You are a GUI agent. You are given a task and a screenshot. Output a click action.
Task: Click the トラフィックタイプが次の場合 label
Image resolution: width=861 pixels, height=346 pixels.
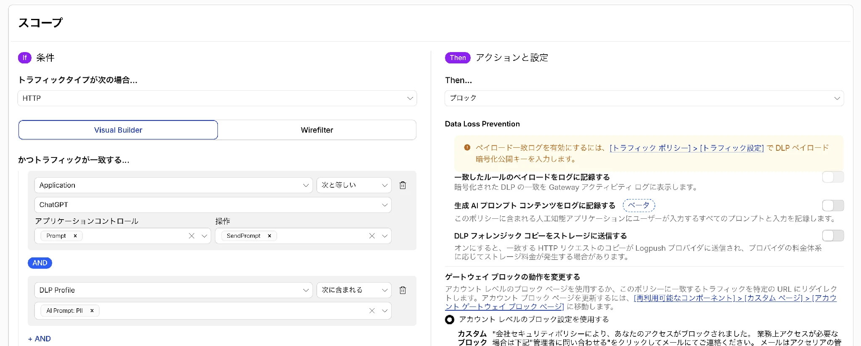[78, 80]
